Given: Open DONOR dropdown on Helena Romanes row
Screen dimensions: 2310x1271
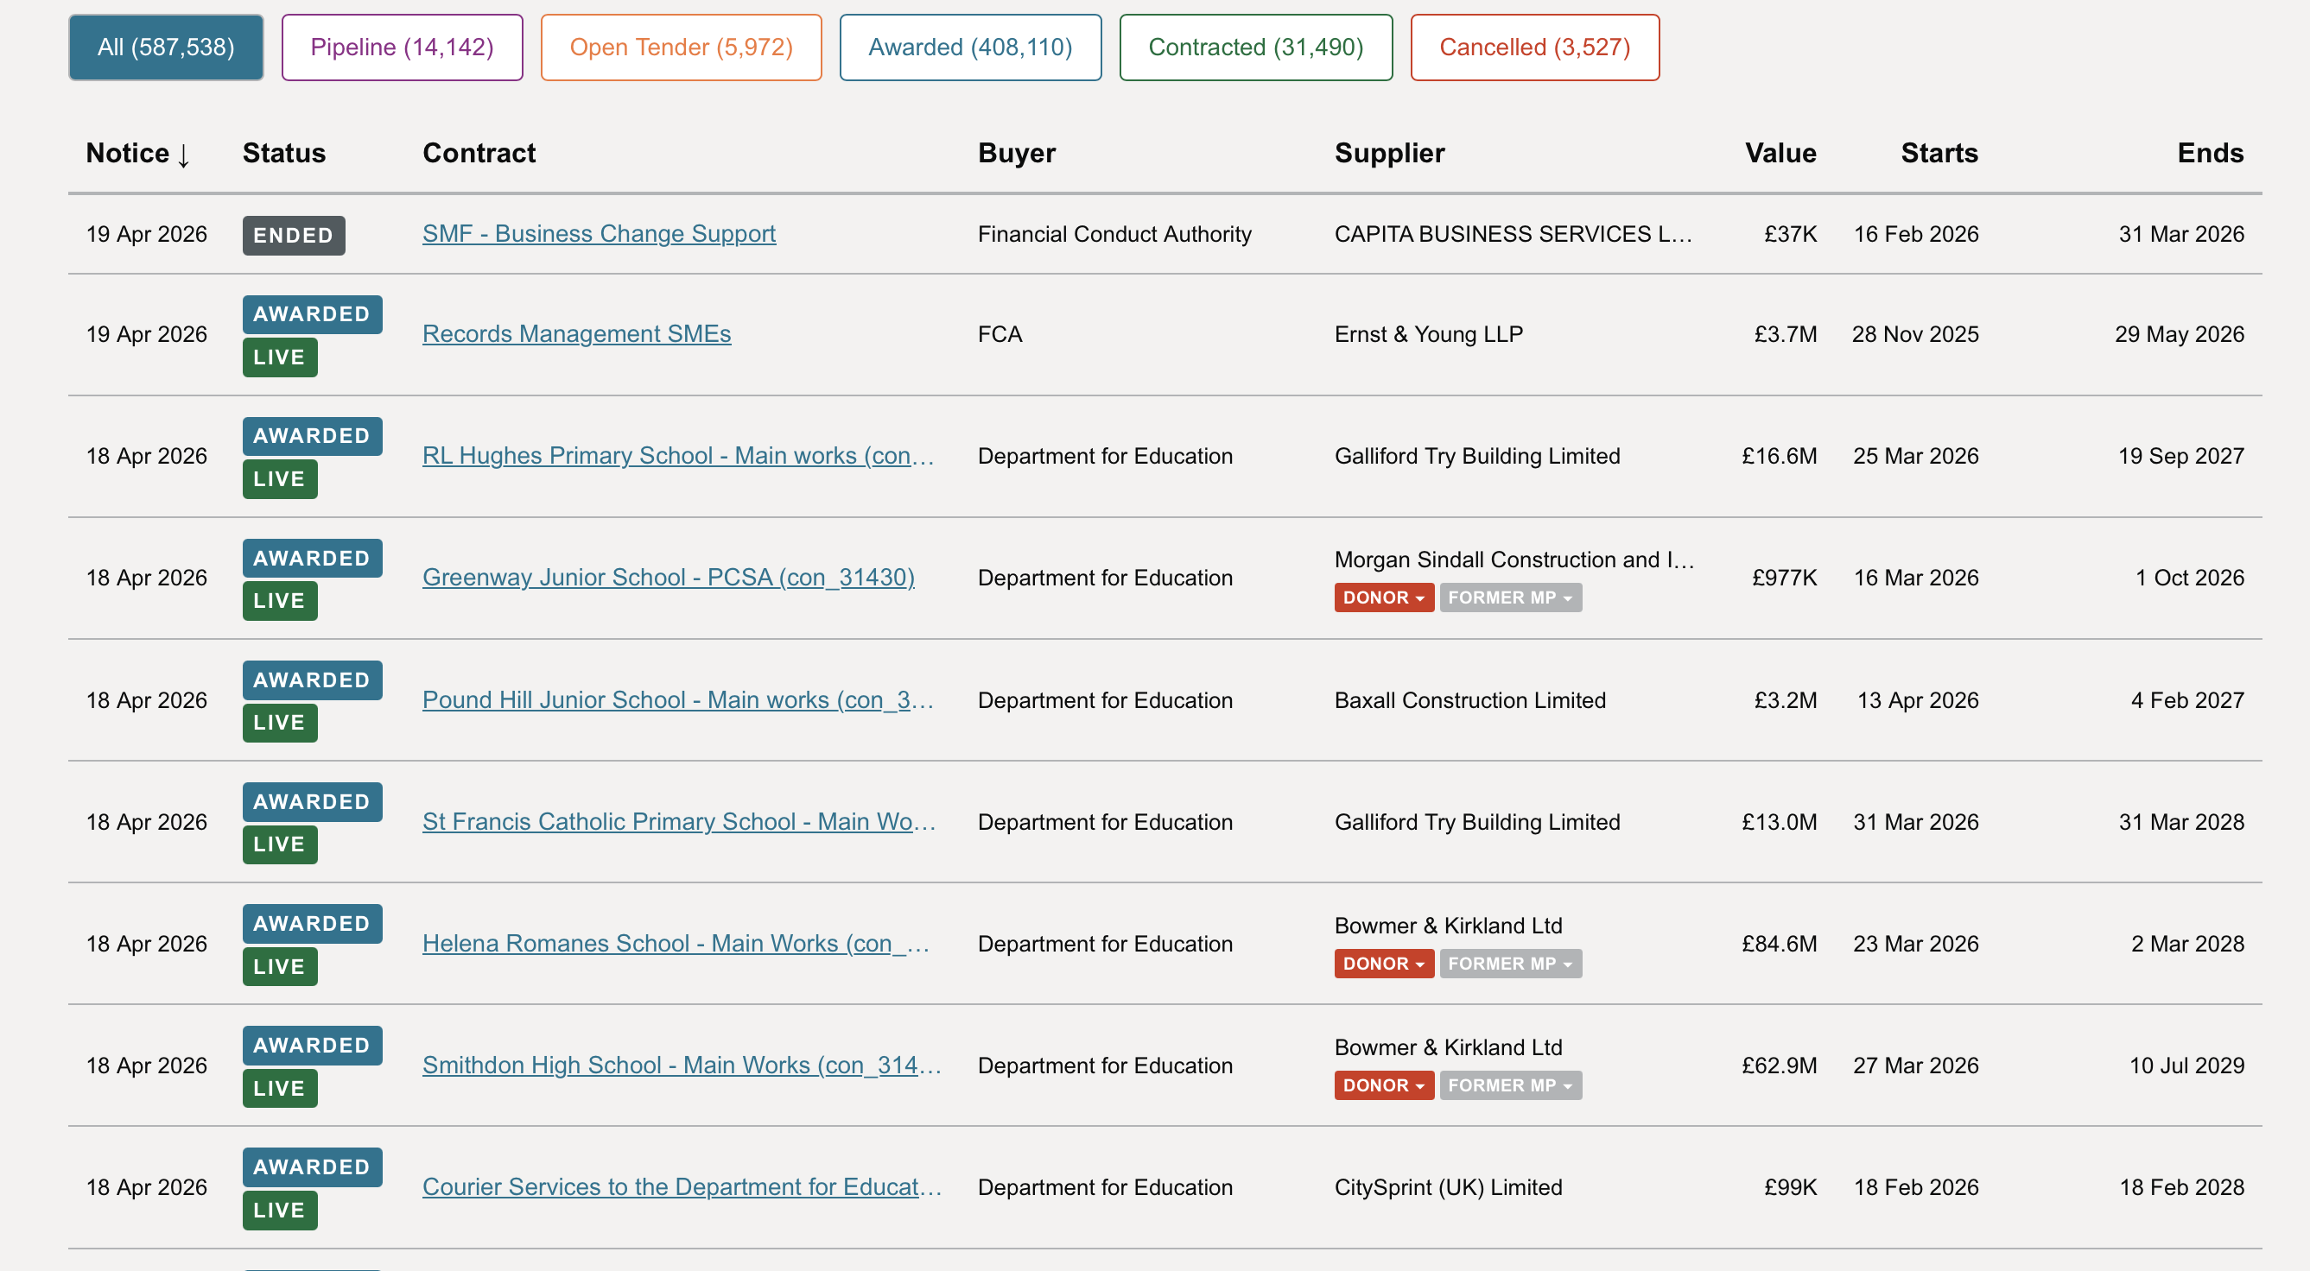Looking at the screenshot, I should coord(1383,964).
